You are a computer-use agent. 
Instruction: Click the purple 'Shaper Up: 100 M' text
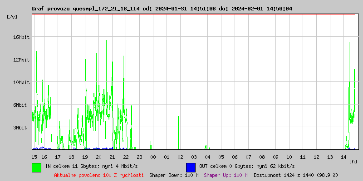click(226, 175)
